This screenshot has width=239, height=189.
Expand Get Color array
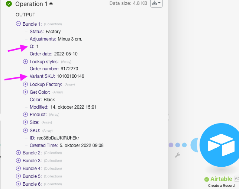pos(25,92)
